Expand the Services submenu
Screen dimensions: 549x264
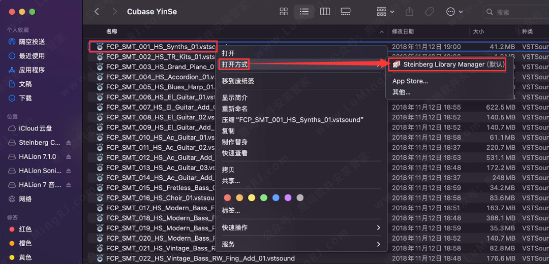(x=301, y=244)
